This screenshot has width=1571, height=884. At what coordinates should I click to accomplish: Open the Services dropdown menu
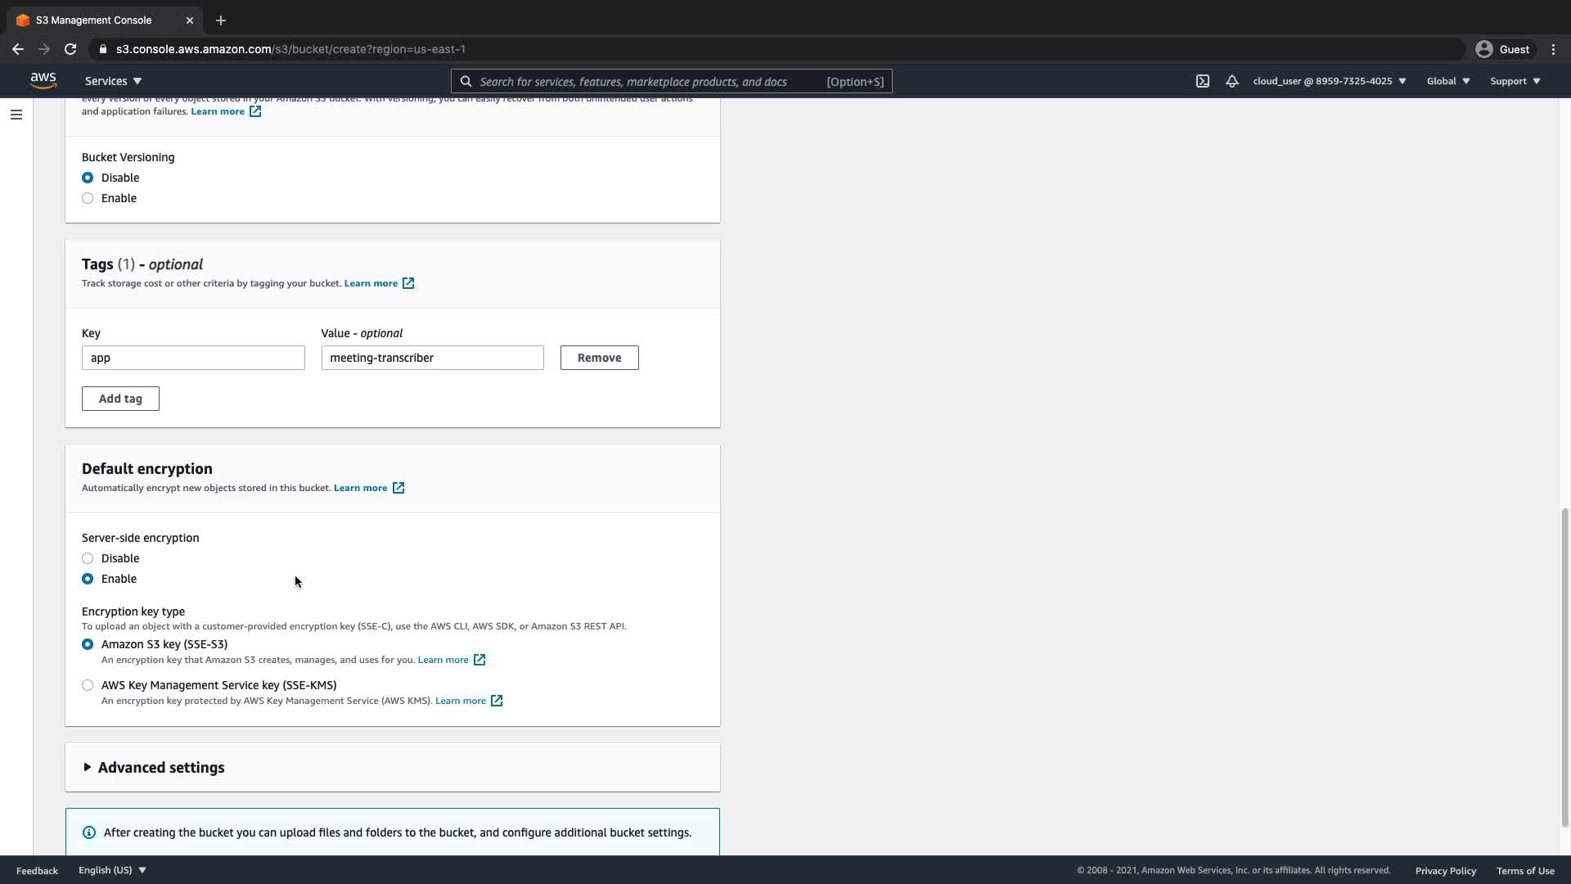point(113,81)
